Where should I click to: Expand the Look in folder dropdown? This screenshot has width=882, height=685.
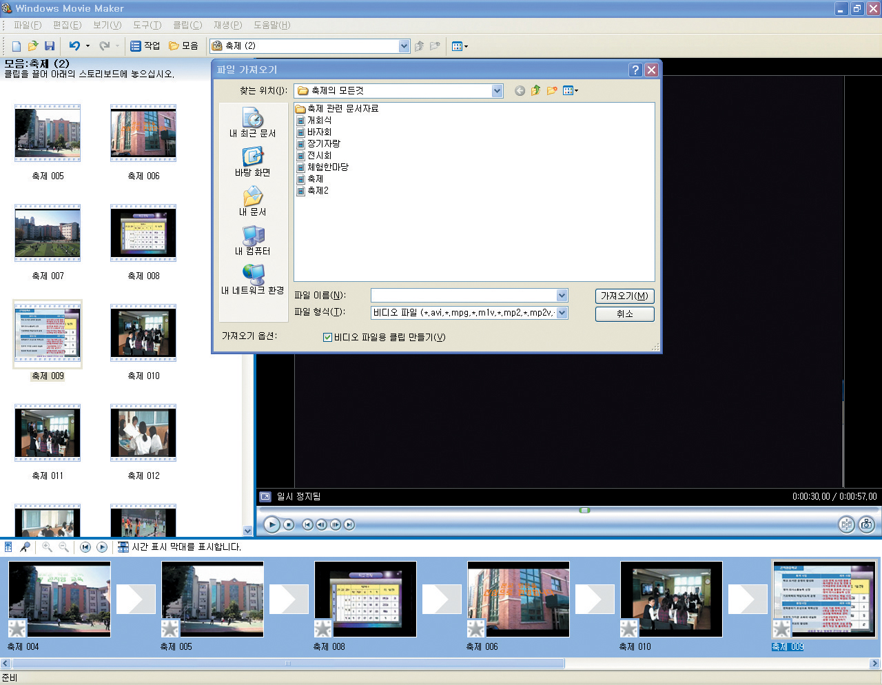pos(497,91)
